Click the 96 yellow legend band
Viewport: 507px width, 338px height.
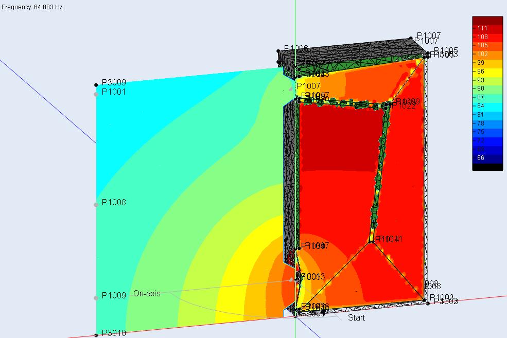pos(487,72)
